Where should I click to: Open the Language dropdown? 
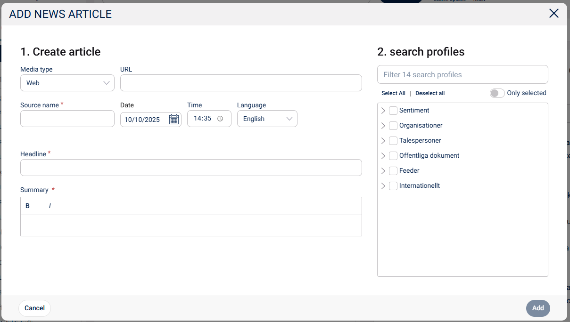tap(267, 119)
